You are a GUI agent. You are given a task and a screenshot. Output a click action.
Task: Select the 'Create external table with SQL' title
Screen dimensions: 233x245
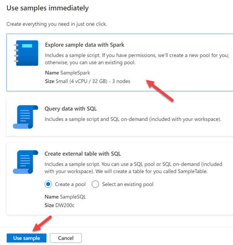click(x=83, y=154)
